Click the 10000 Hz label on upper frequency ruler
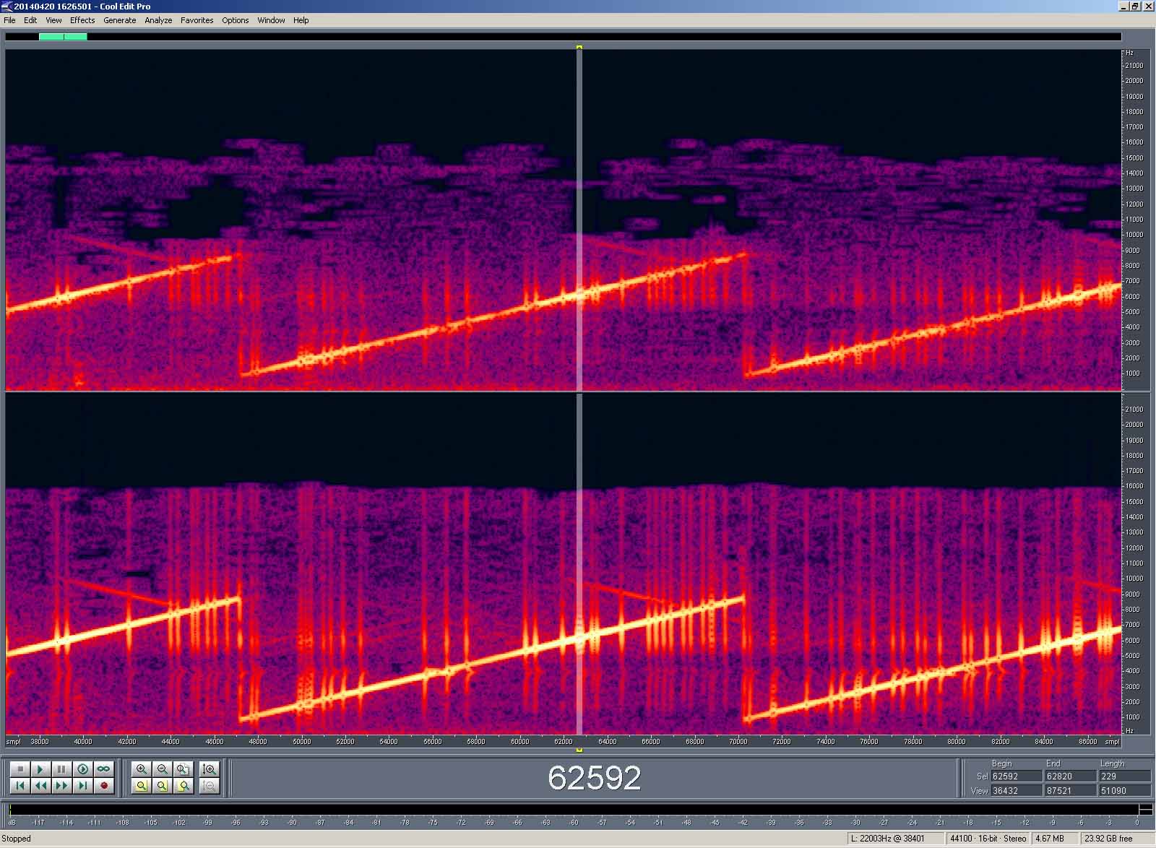Screen dimensions: 1156x848 pos(1134,235)
